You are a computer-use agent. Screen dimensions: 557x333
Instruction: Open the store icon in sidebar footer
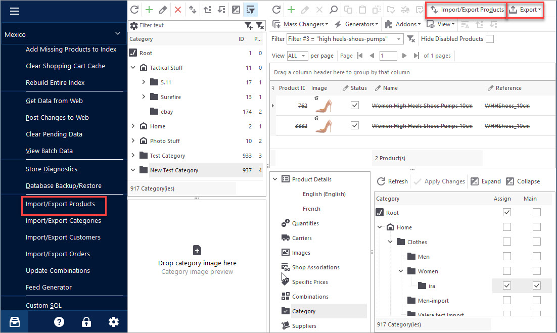pyautogui.click(x=15, y=322)
